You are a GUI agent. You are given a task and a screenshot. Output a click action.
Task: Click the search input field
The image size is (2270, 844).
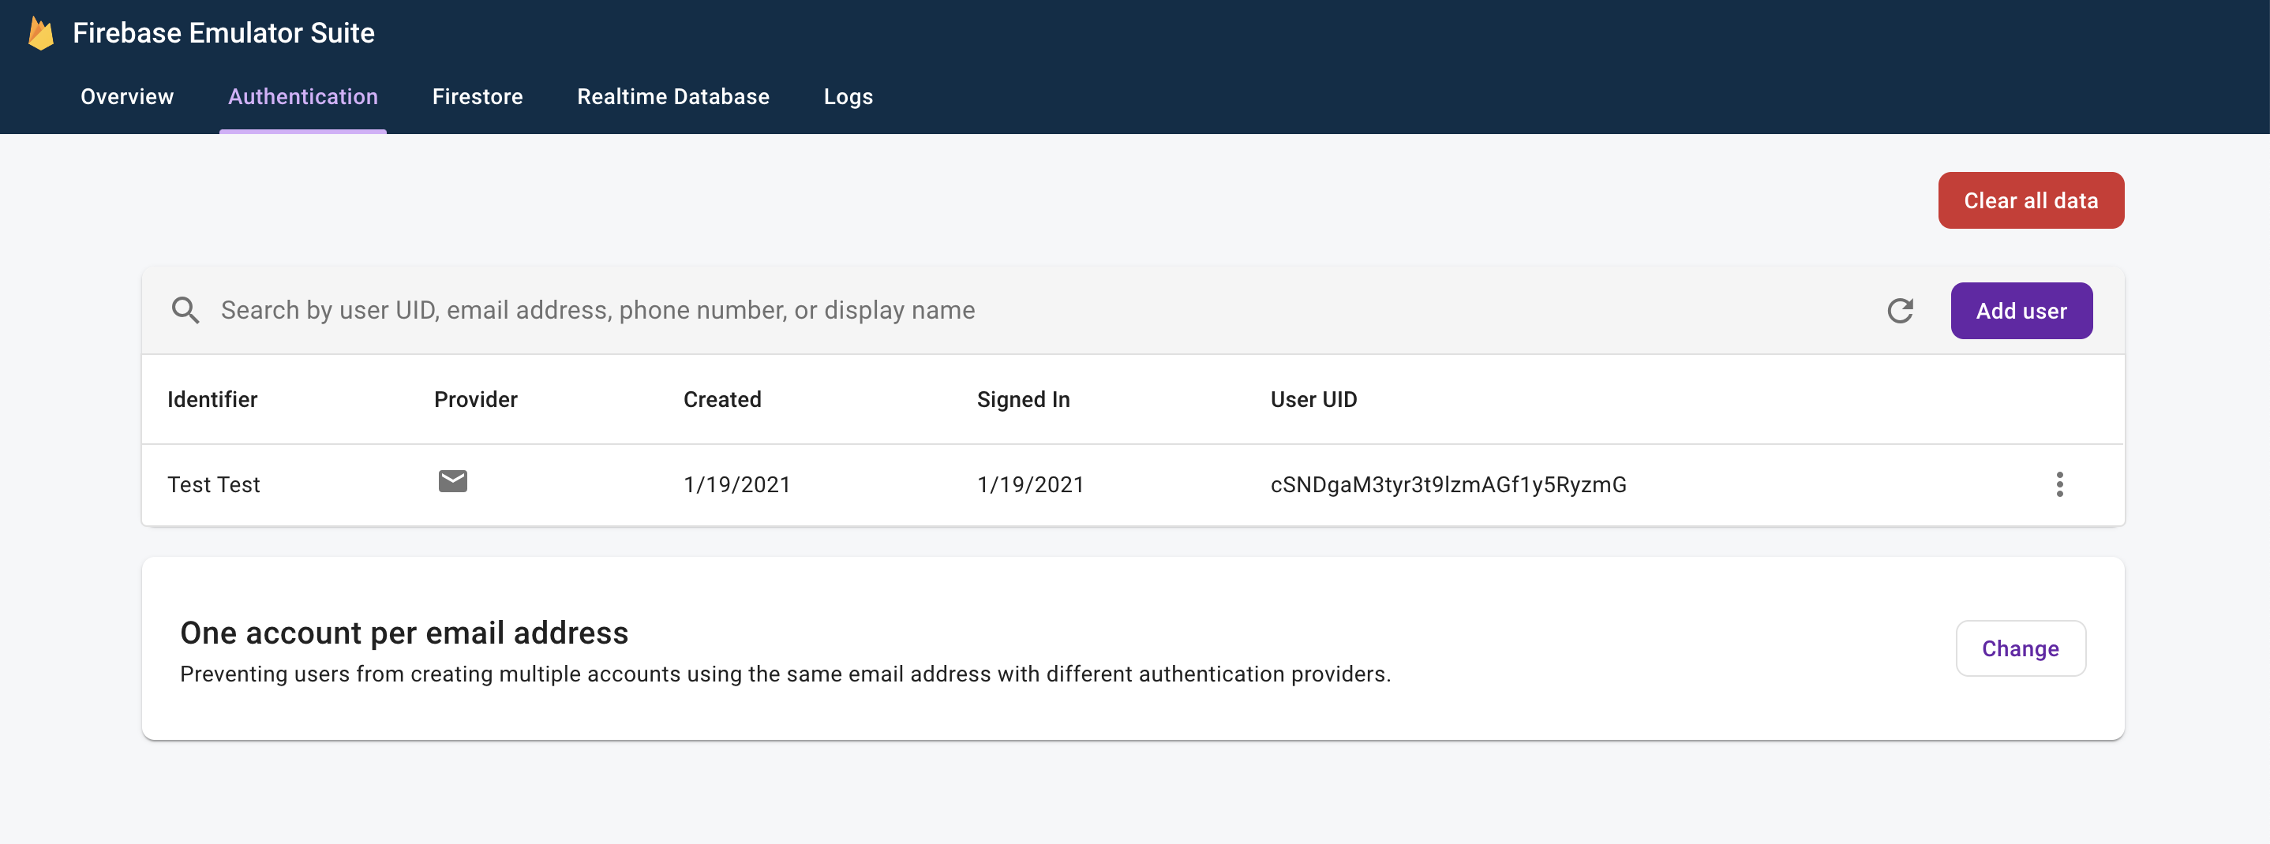click(705, 310)
